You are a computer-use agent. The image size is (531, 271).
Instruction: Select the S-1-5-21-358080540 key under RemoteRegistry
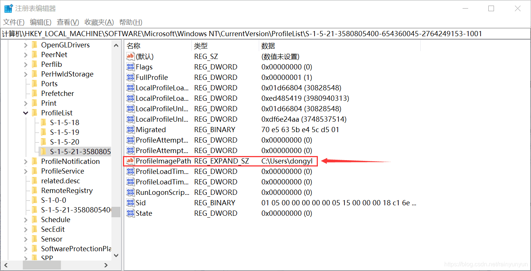tap(76, 210)
